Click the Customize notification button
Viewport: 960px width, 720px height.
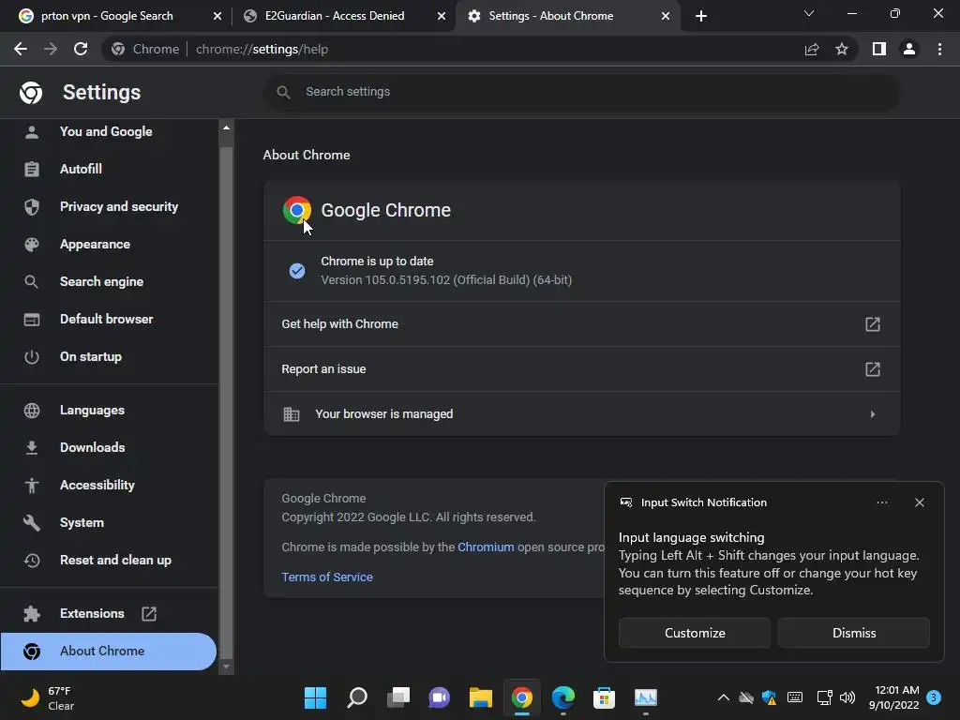695,633
